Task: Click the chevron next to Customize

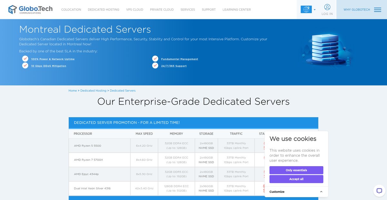Action: click(321, 192)
